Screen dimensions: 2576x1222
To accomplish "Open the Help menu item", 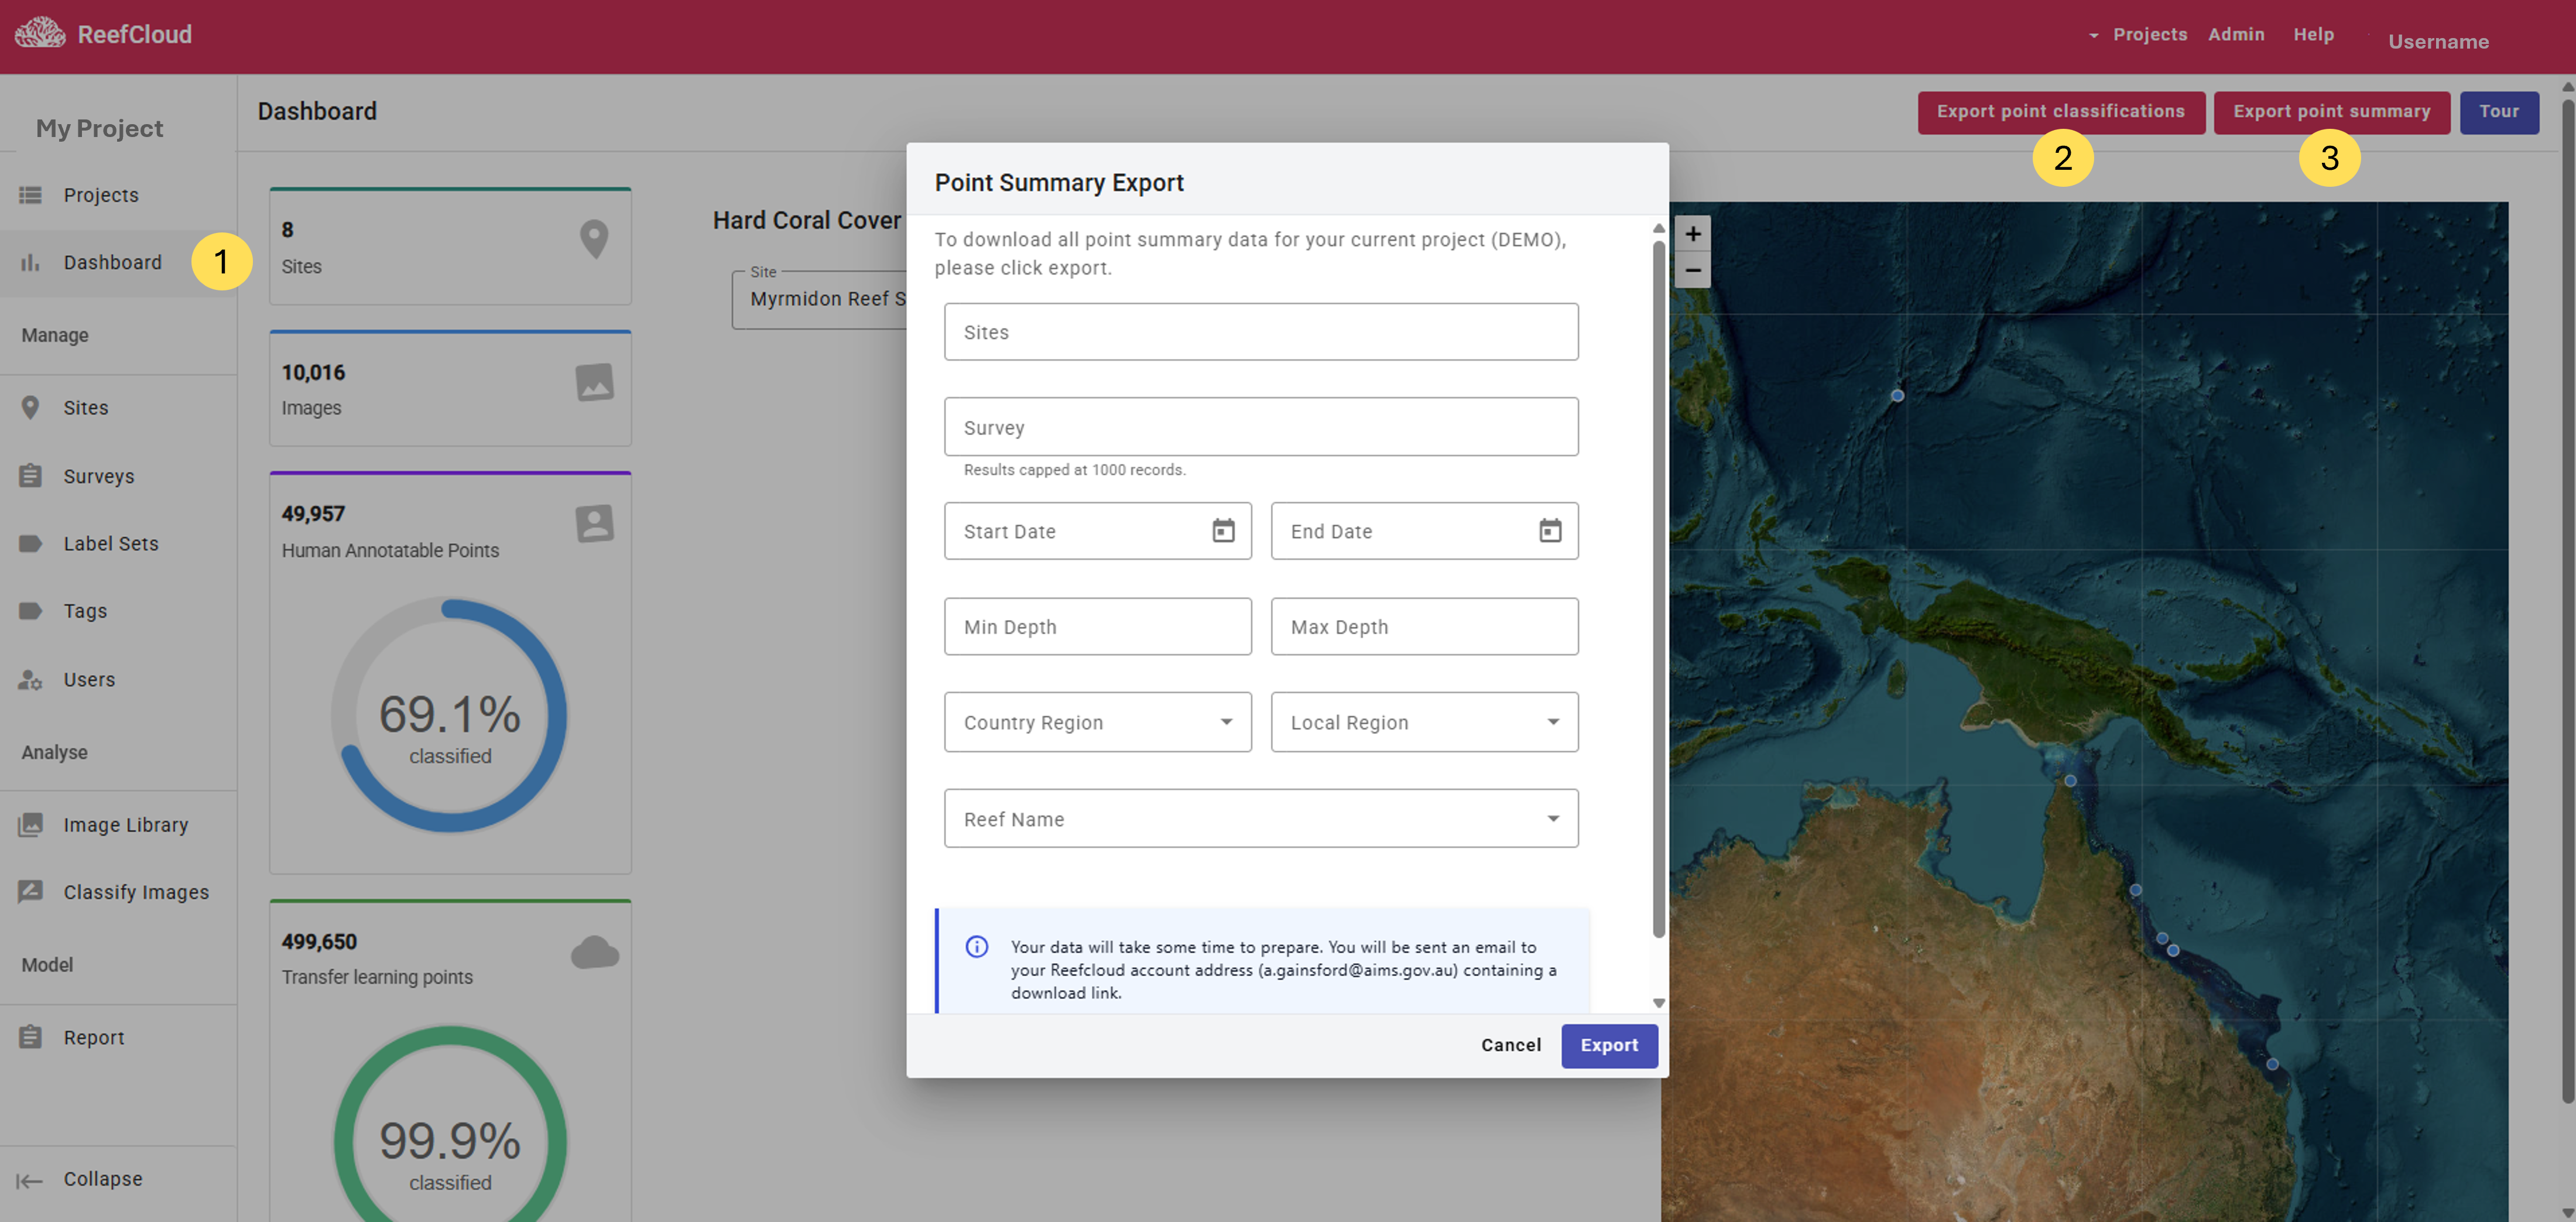I will (x=2313, y=34).
